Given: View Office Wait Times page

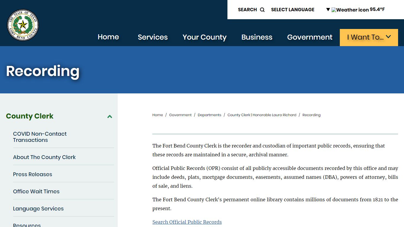Looking at the screenshot, I should [x=36, y=192].
